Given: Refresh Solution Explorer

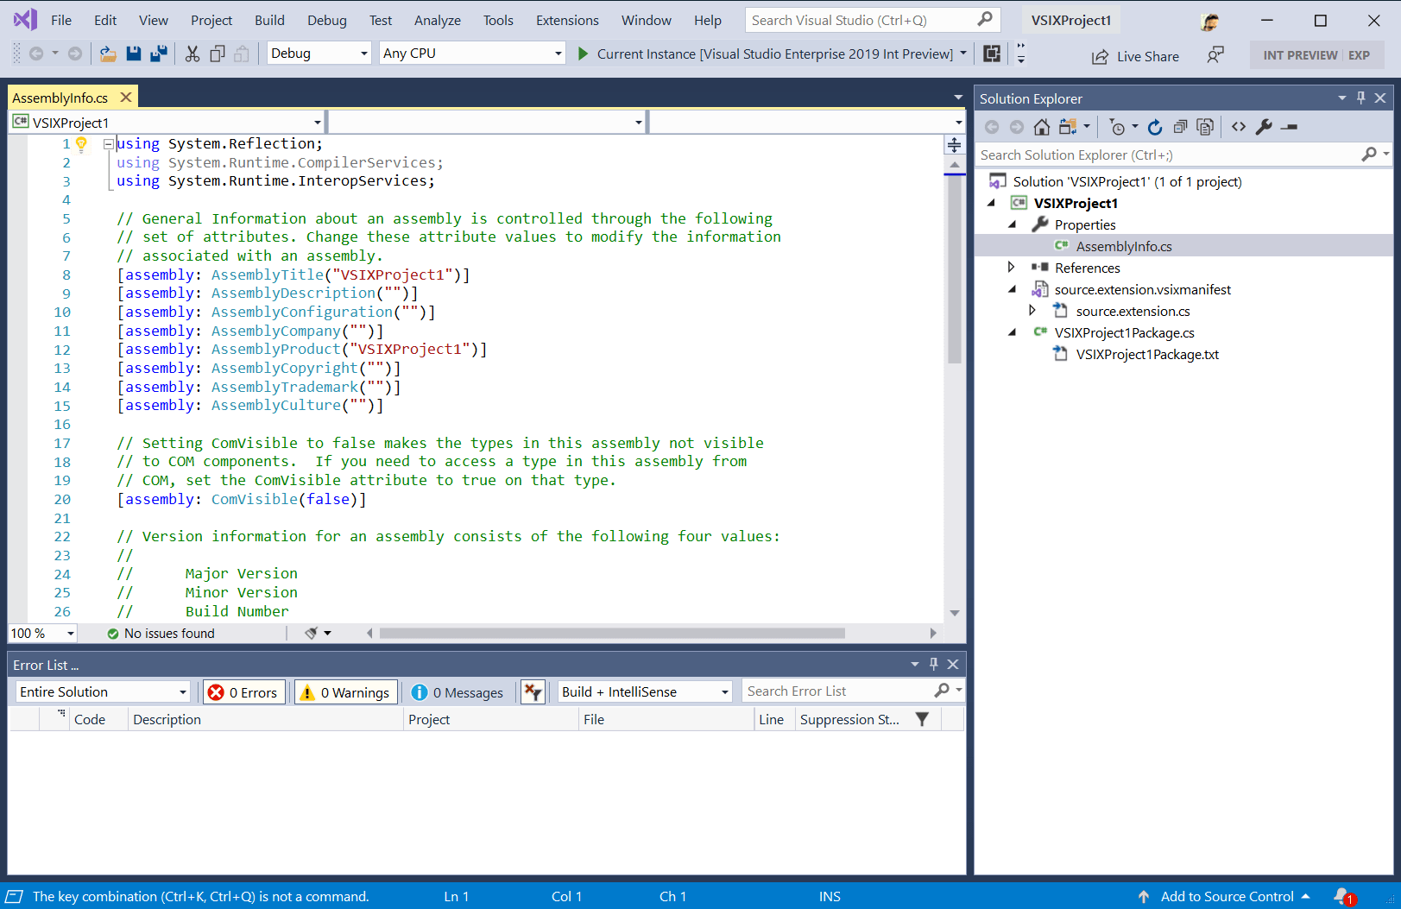Looking at the screenshot, I should click(x=1155, y=127).
